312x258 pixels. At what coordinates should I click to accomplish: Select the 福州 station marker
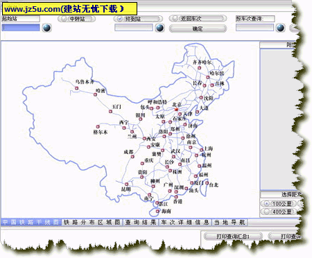(196, 176)
